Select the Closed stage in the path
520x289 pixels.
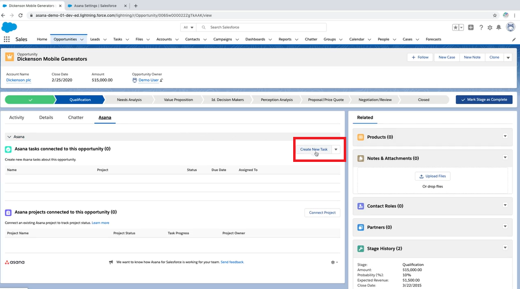[423, 100]
